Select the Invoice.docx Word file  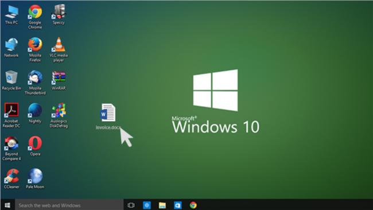click(108, 116)
